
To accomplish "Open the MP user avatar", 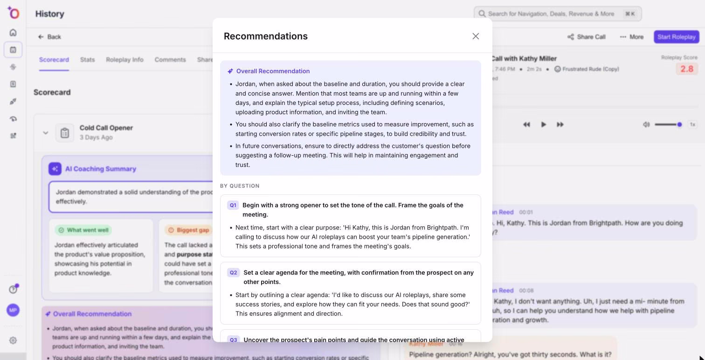I will (x=13, y=310).
